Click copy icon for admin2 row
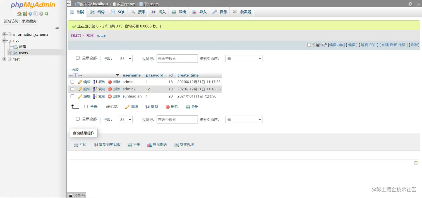The height and width of the screenshot is (198, 422). 95,89
